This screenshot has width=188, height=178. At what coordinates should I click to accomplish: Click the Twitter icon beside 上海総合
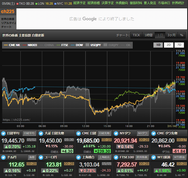click(78, 157)
